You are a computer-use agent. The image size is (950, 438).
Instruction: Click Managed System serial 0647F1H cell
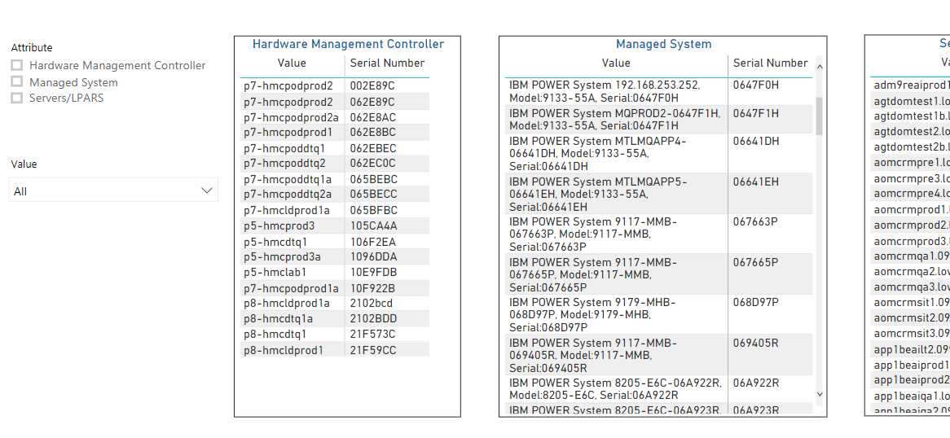(x=755, y=113)
